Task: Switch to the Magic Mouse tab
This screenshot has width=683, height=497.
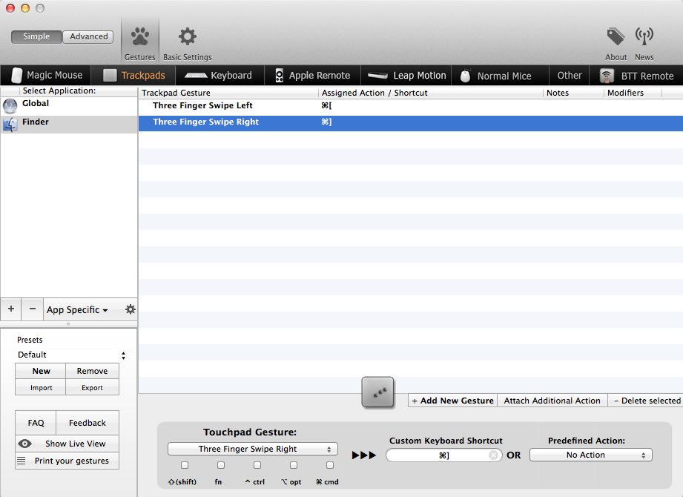Action: pyautogui.click(x=46, y=76)
